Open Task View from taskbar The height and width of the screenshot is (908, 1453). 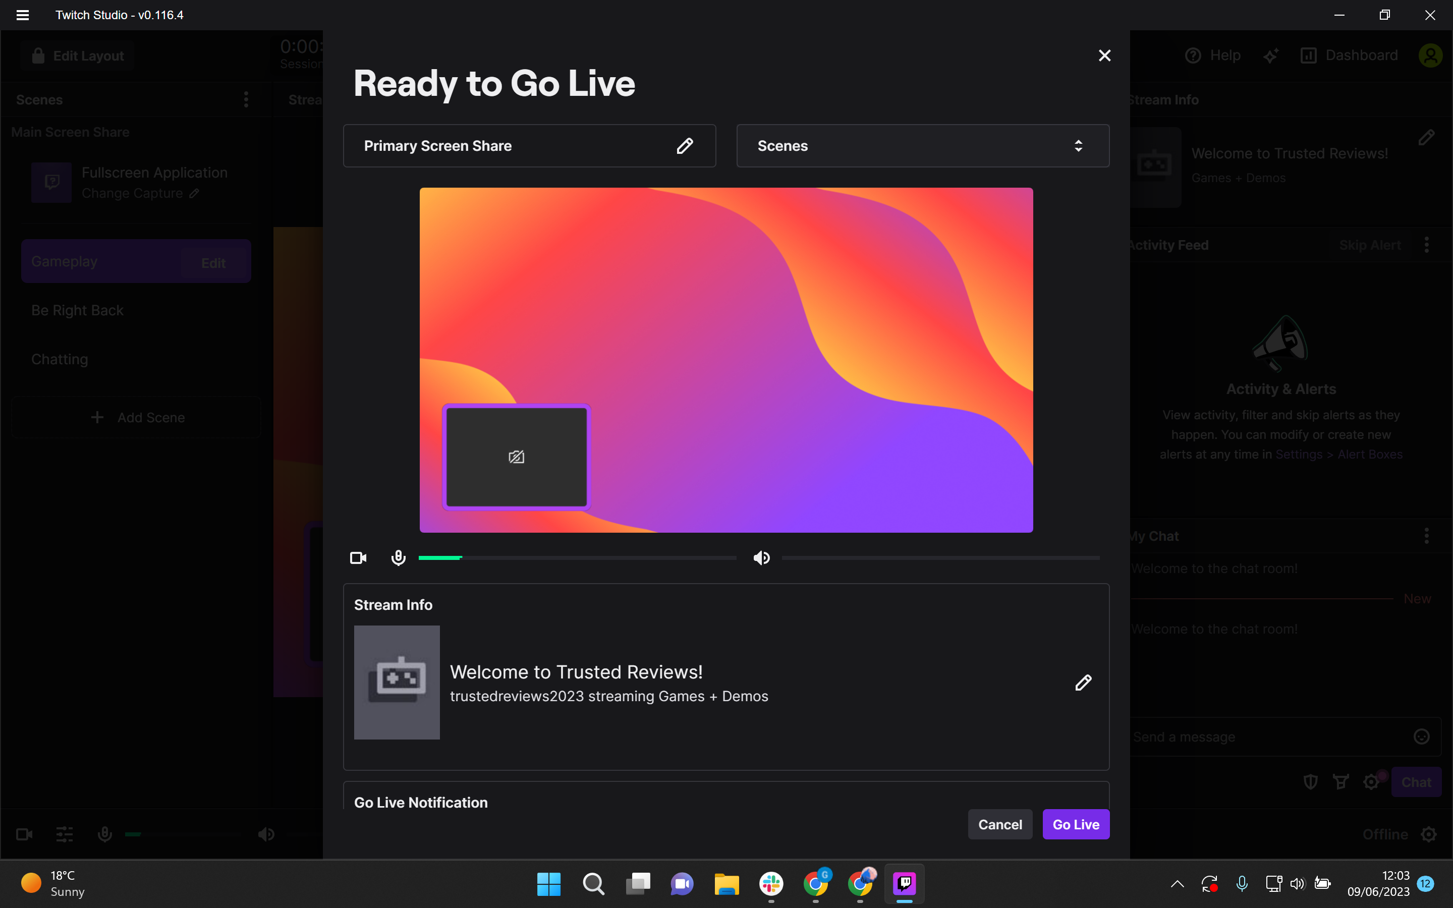coord(638,883)
